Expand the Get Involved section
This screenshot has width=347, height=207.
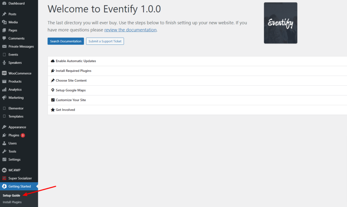[x=197, y=110]
